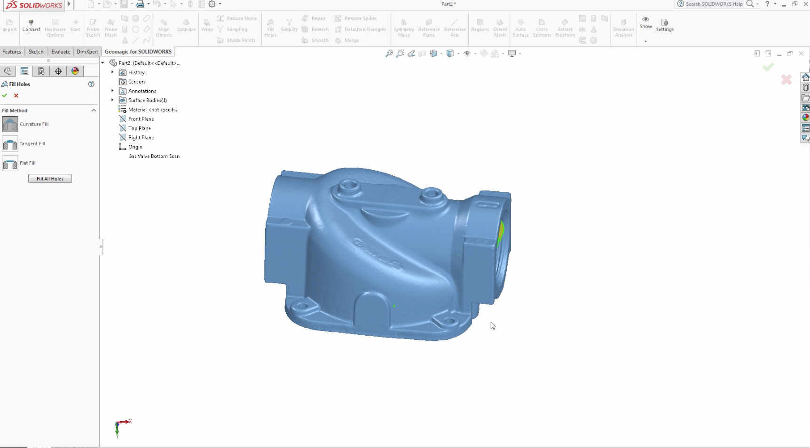Click the Hardware Options tool
This screenshot has width=810, height=448.
coord(55,28)
